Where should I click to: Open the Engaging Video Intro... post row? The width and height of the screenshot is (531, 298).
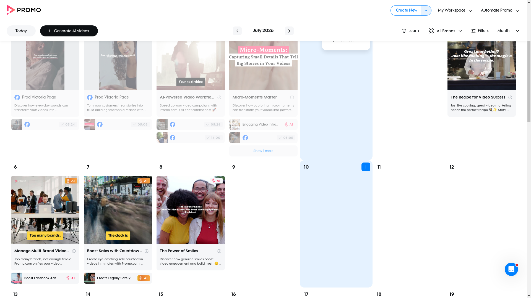[x=263, y=124]
